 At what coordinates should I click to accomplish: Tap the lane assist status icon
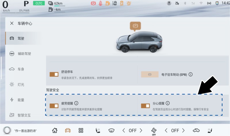click(114, 3)
